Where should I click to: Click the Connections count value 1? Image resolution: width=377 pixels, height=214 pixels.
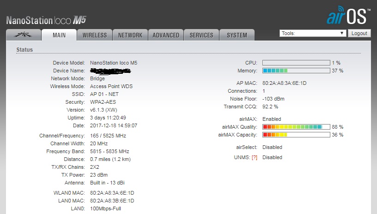pyautogui.click(x=264, y=91)
